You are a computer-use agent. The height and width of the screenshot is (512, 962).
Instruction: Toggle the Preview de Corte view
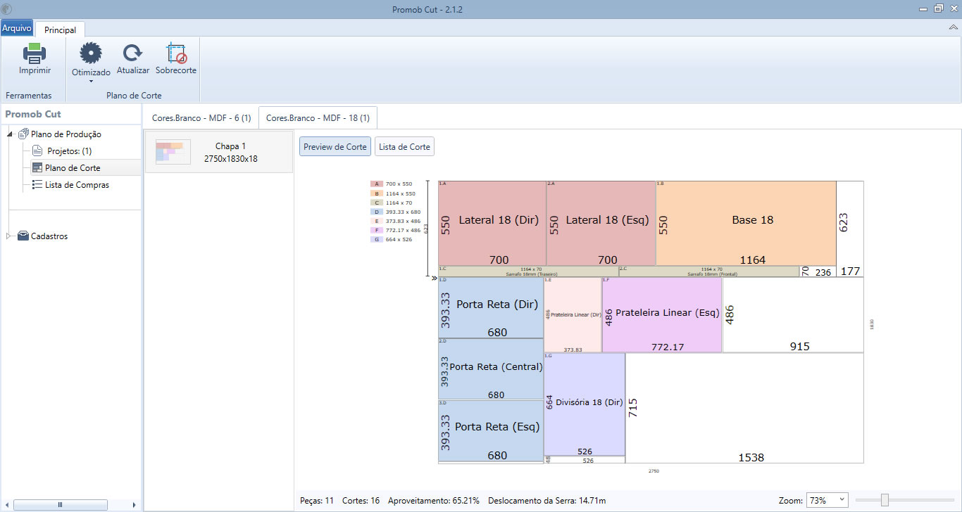point(335,147)
